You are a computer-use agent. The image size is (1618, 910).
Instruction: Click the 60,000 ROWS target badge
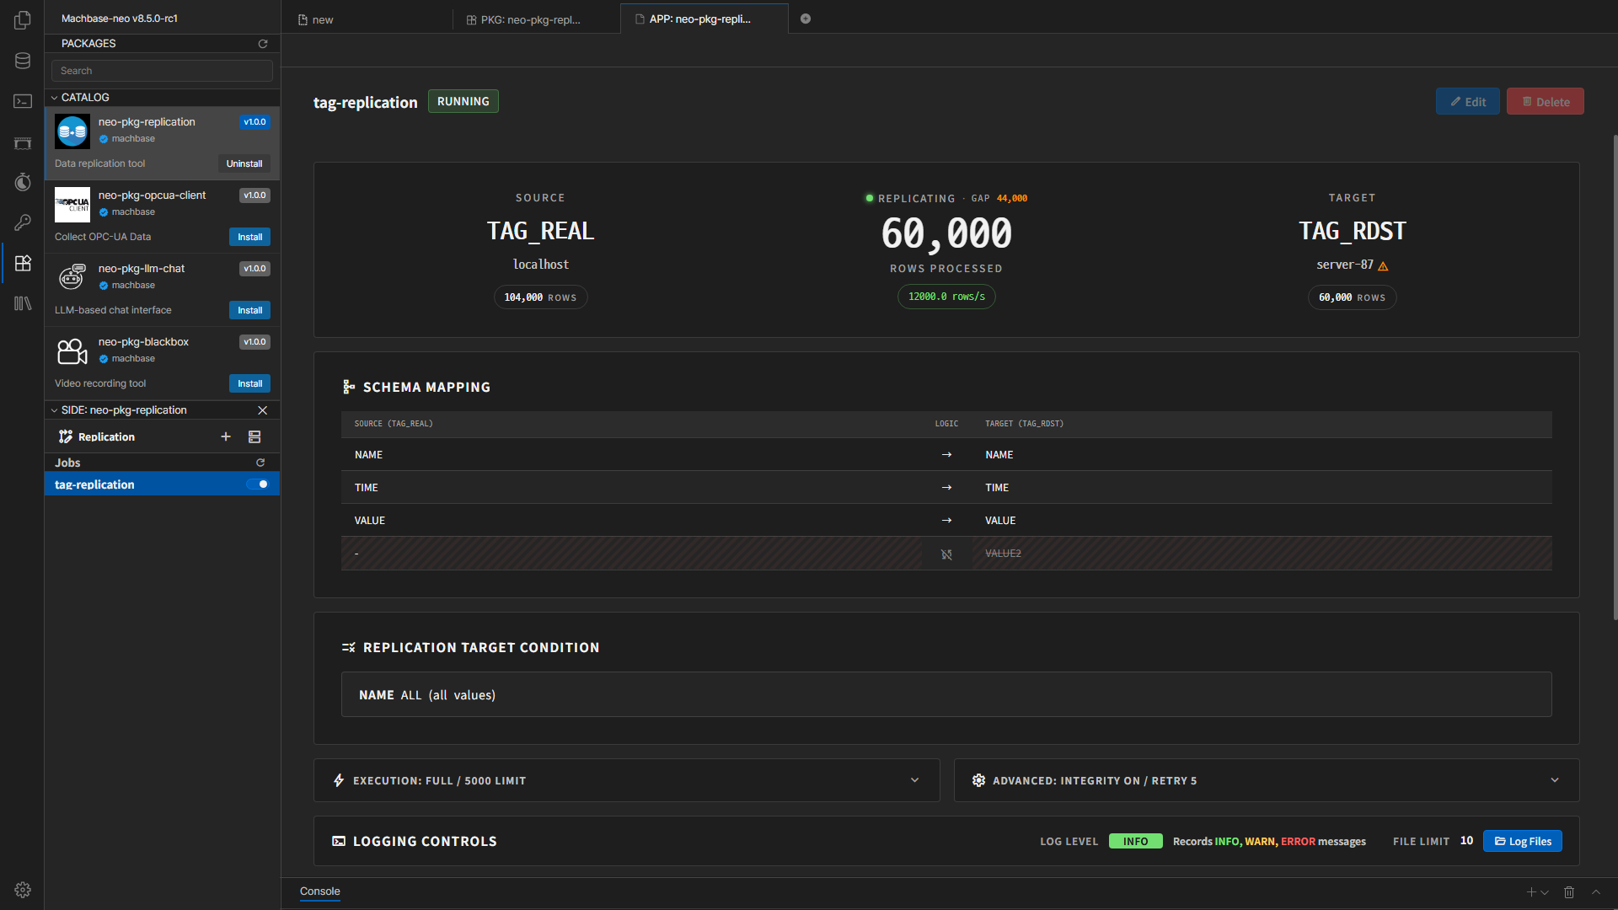point(1352,297)
